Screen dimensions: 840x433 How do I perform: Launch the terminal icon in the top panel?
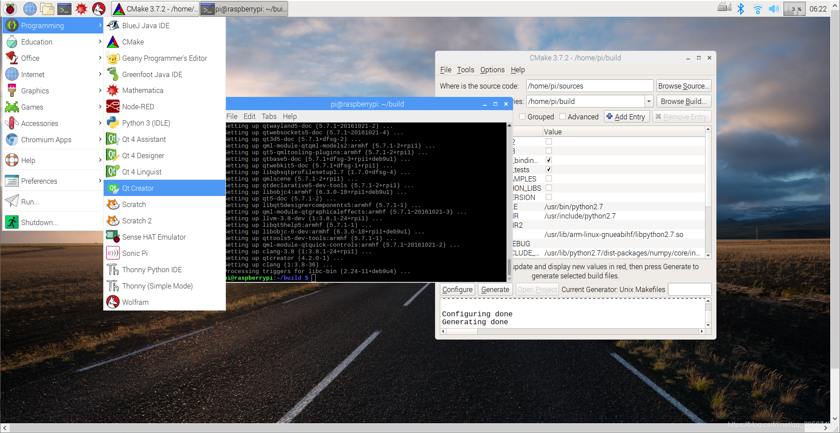pyautogui.click(x=64, y=8)
